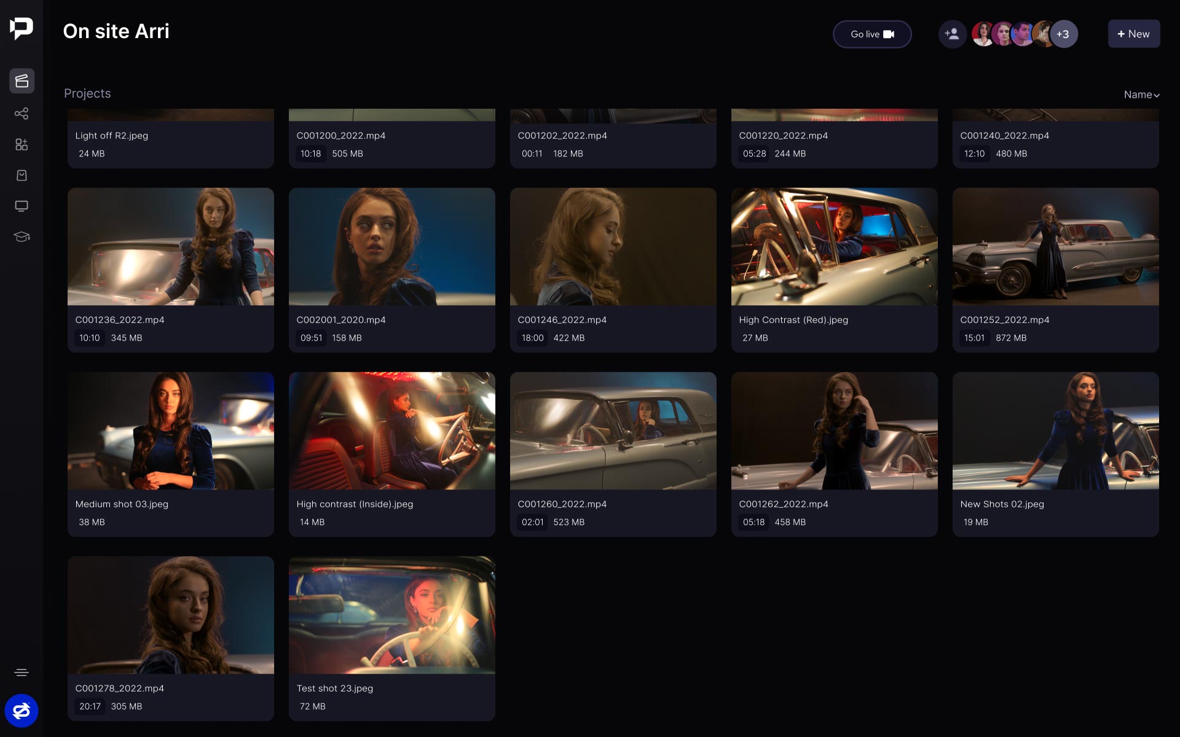Open the graduation cap learning icon
Viewport: 1180px width, 737px height.
(x=22, y=236)
